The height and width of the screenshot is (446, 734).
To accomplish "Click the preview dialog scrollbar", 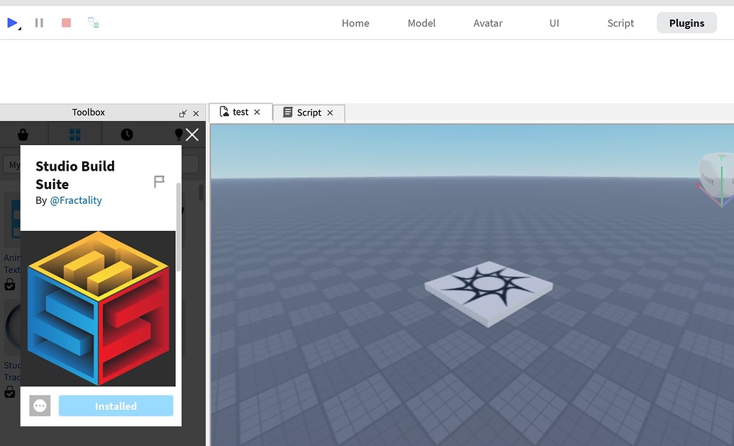I will pos(178,227).
